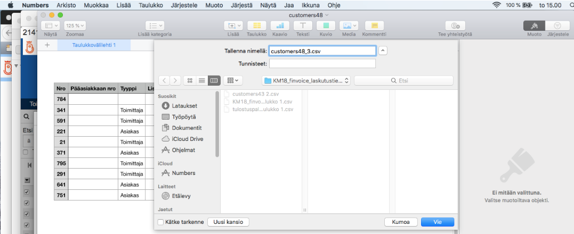The width and height of the screenshot is (574, 234).
Task: Select Työpöytä in the sidebar
Action: (183, 116)
